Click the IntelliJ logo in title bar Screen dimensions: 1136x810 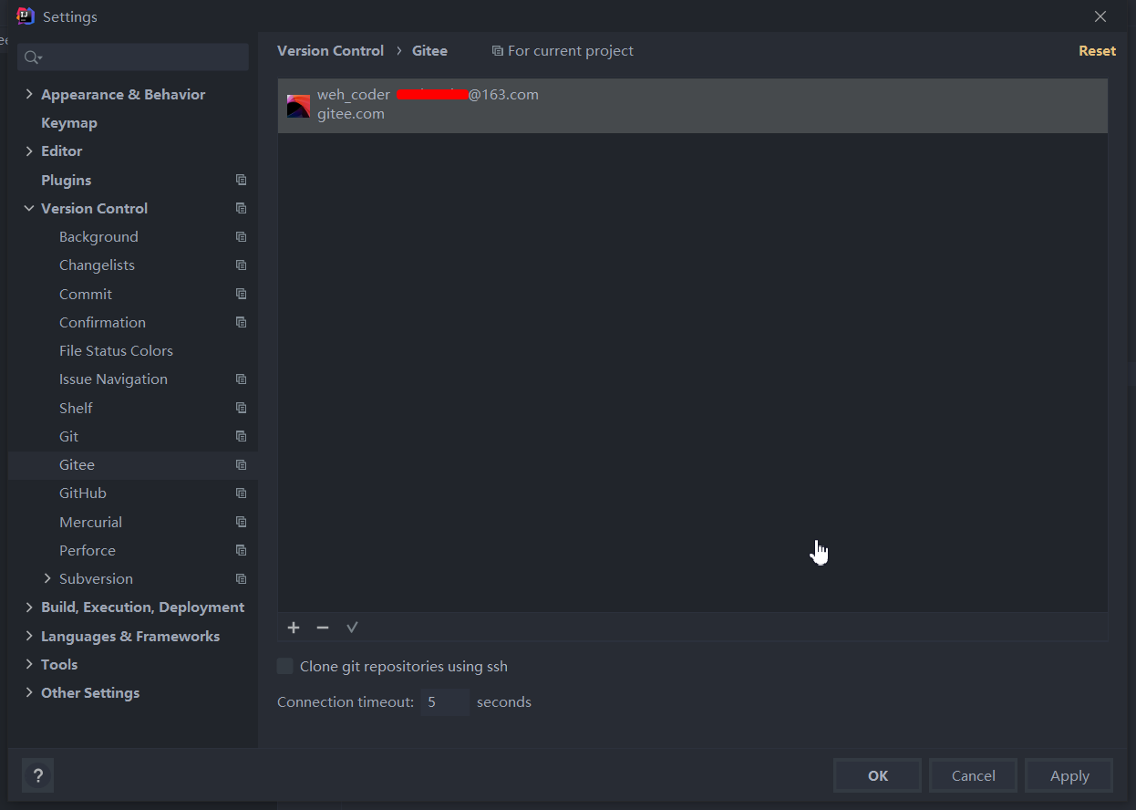[26, 16]
